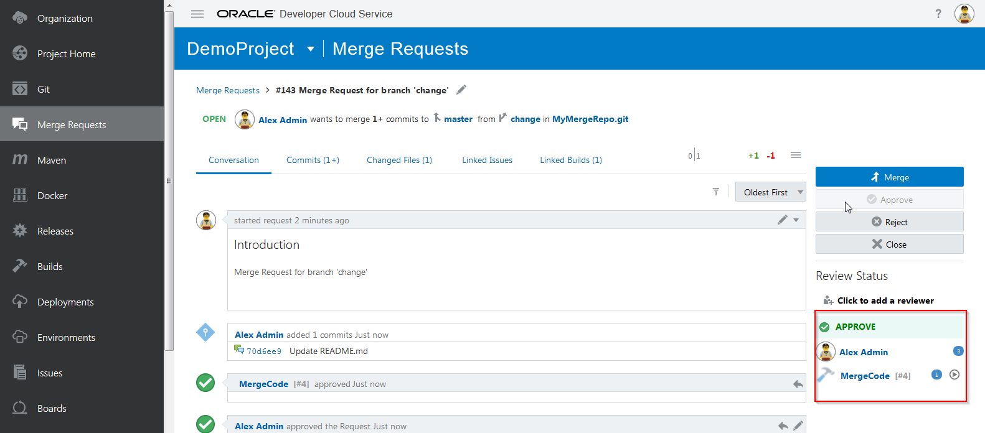Click the blue Merge button
This screenshot has height=433, width=985.
(889, 177)
